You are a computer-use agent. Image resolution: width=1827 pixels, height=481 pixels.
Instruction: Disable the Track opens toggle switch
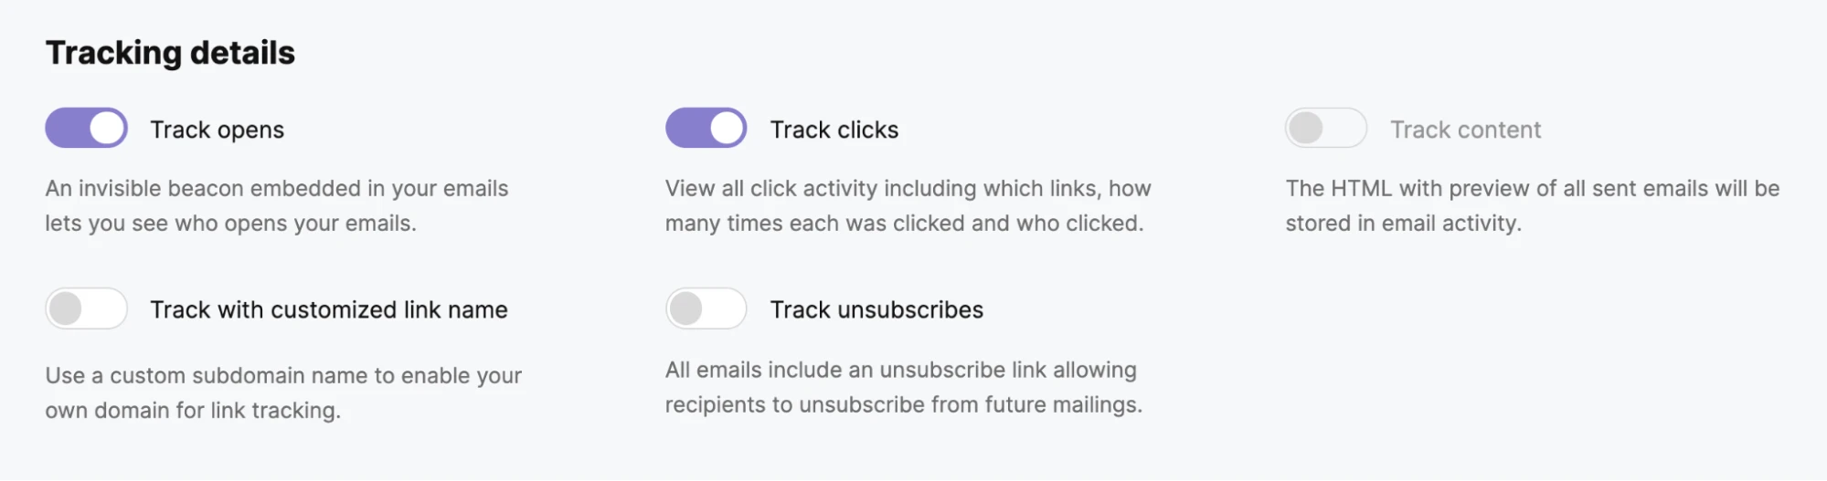pos(86,129)
